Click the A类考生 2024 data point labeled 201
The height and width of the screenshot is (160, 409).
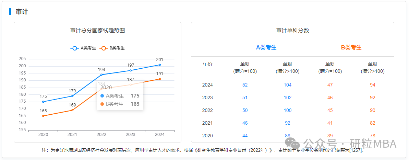160,65
